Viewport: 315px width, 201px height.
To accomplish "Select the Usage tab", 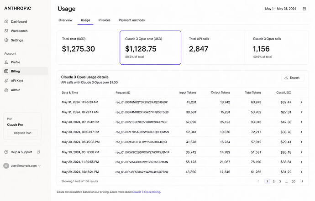I will tap(85, 20).
